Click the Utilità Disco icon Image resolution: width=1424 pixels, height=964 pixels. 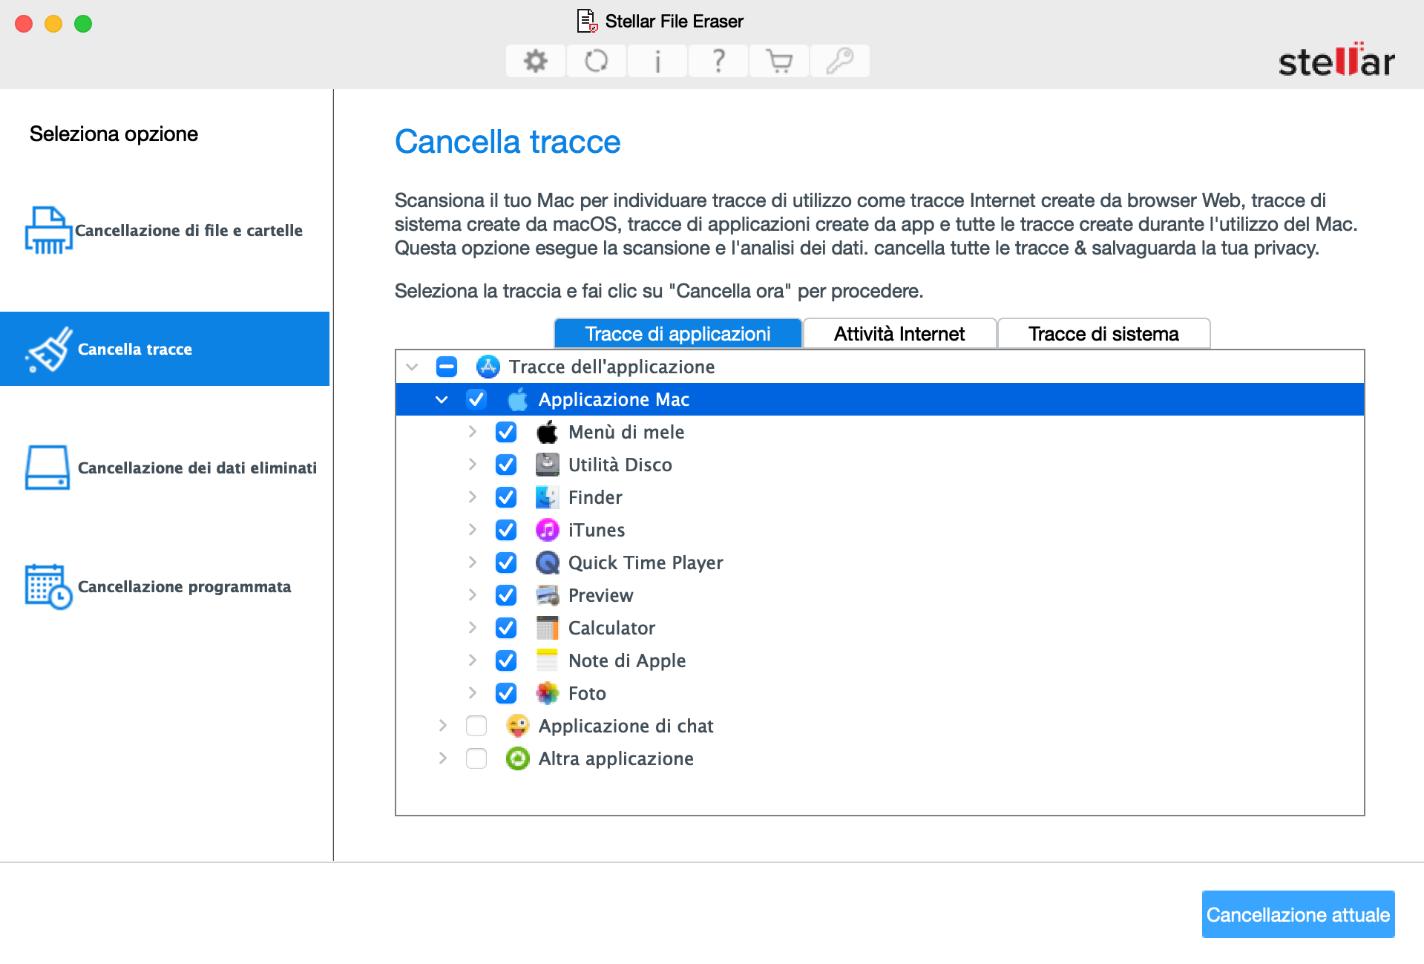[x=547, y=465]
